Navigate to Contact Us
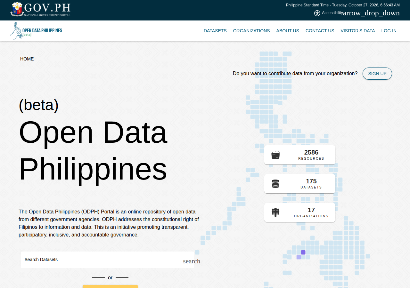The image size is (410, 288). click(x=320, y=31)
